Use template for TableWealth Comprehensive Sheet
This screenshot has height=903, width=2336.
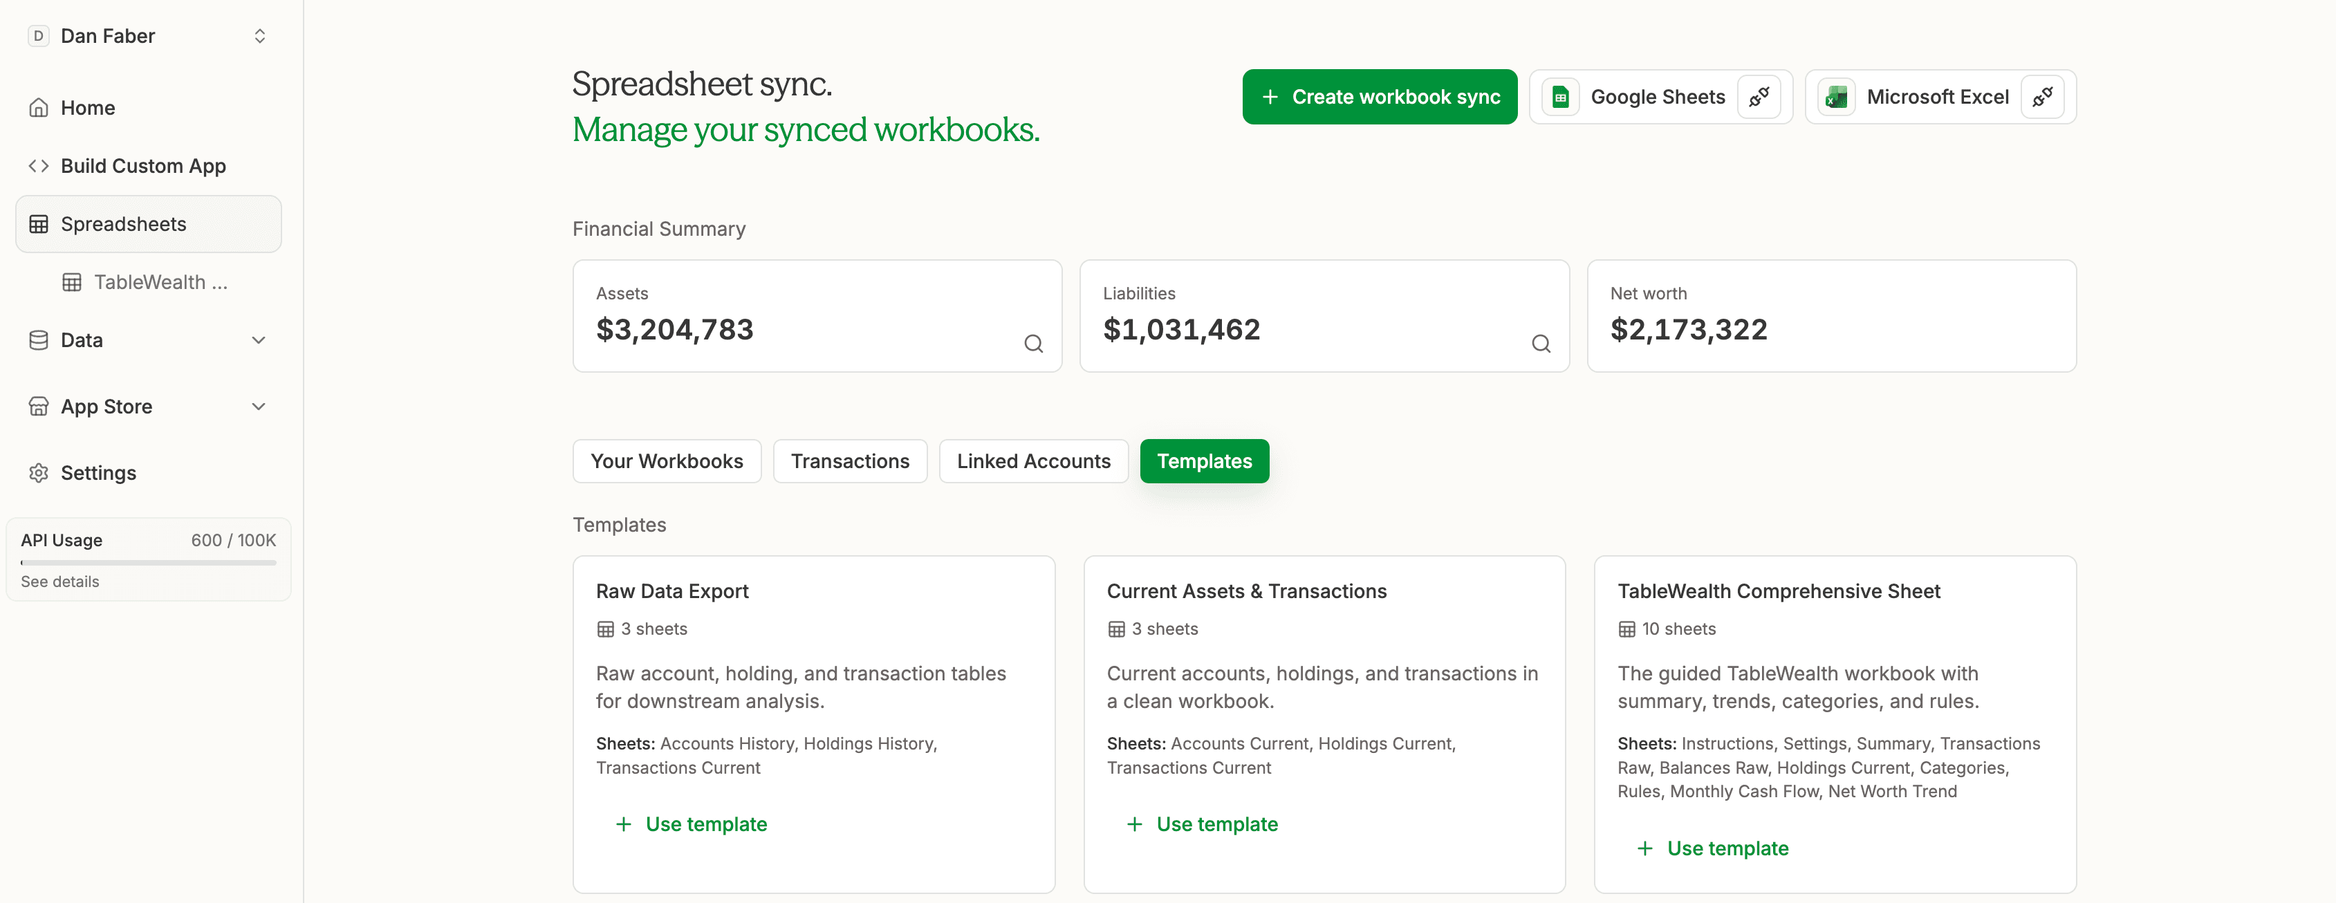[1713, 848]
